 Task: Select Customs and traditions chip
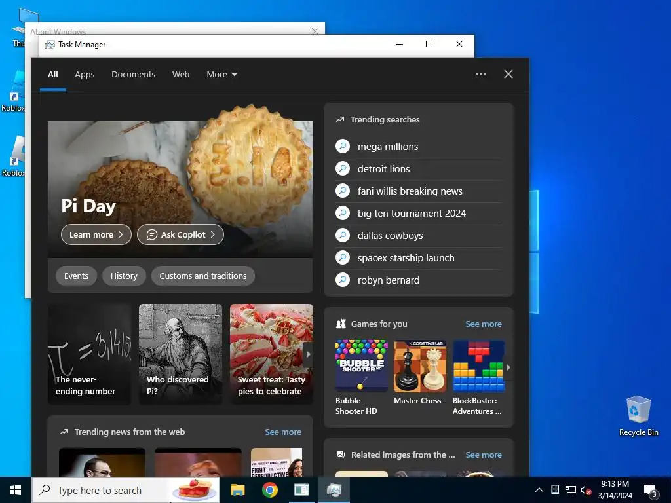point(203,276)
